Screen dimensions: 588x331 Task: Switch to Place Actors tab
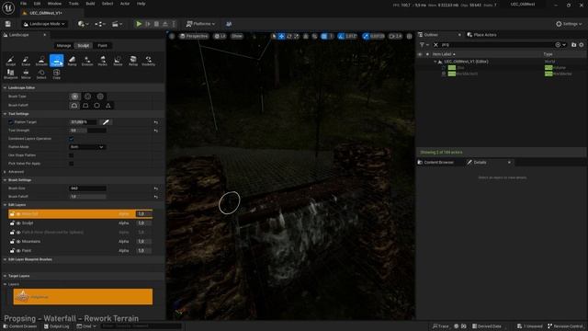point(481,35)
